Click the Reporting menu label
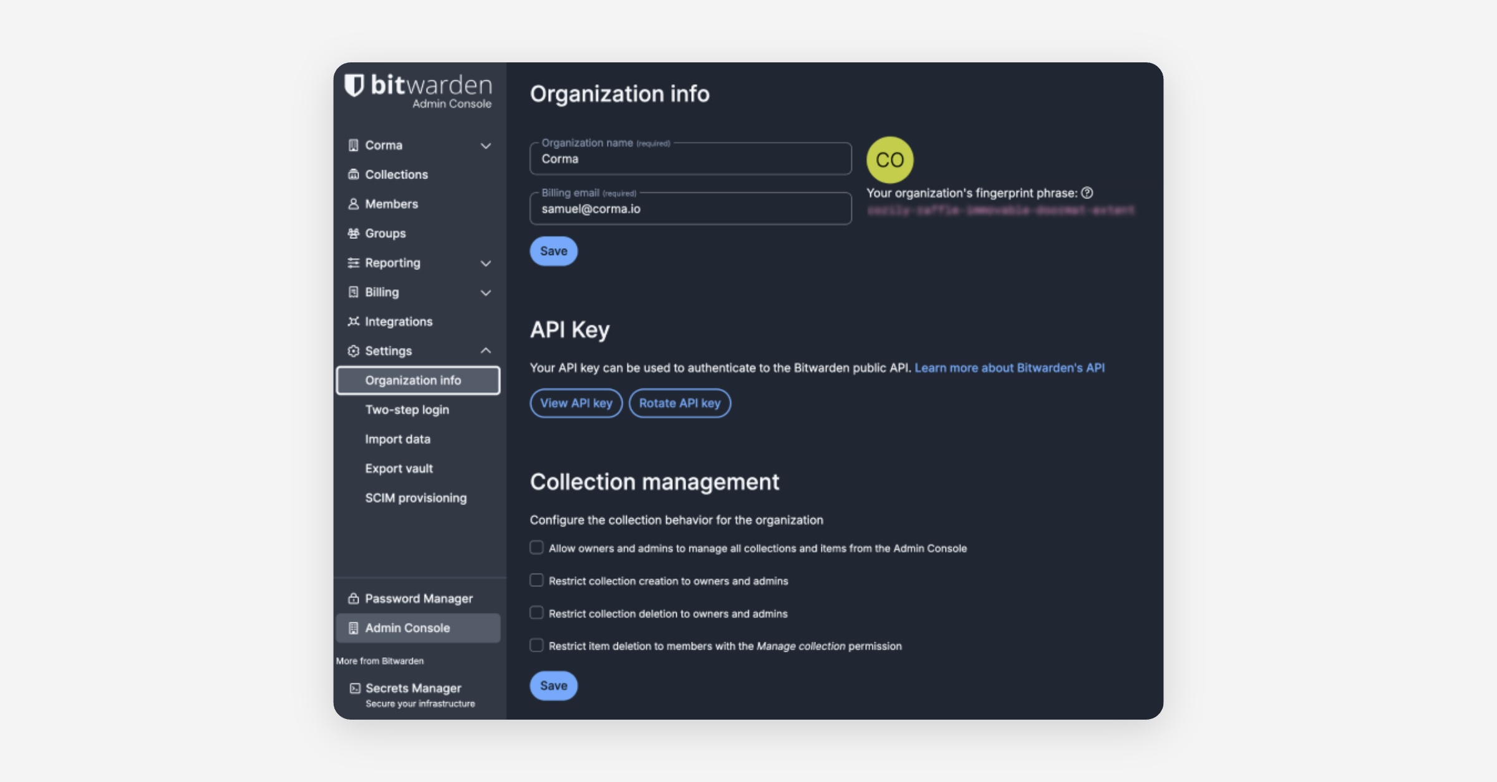The height and width of the screenshot is (782, 1497). tap(392, 263)
